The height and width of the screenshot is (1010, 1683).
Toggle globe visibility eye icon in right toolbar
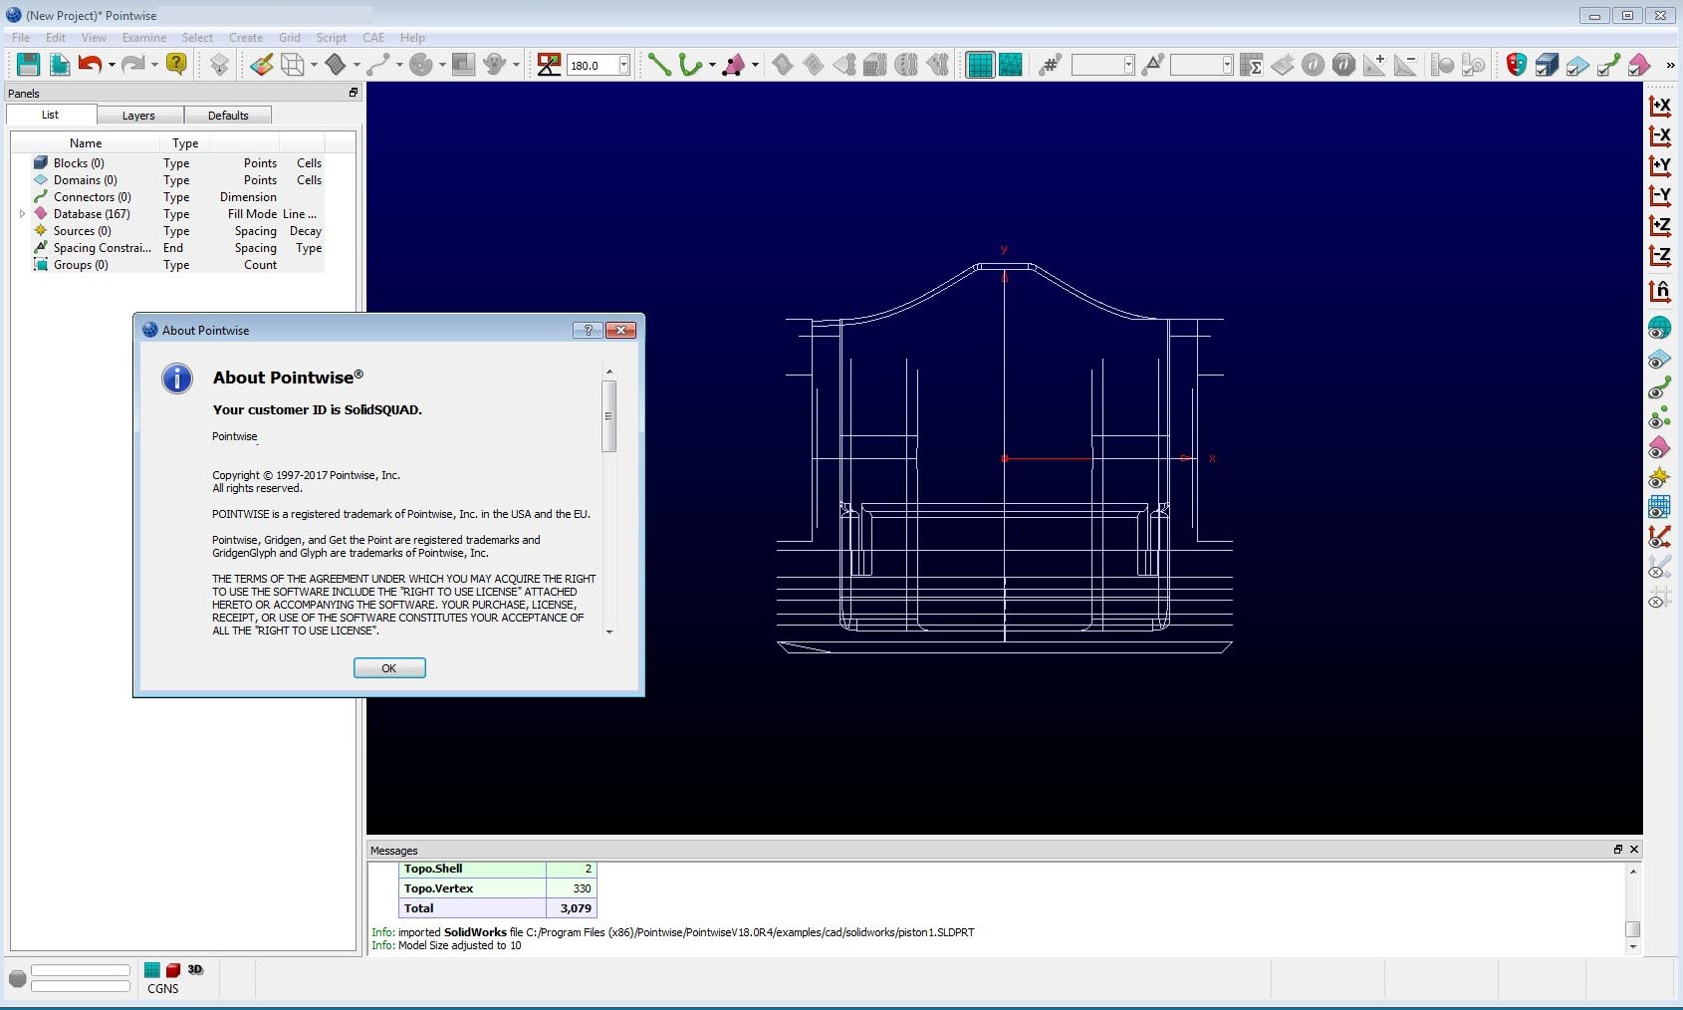coord(1660,328)
